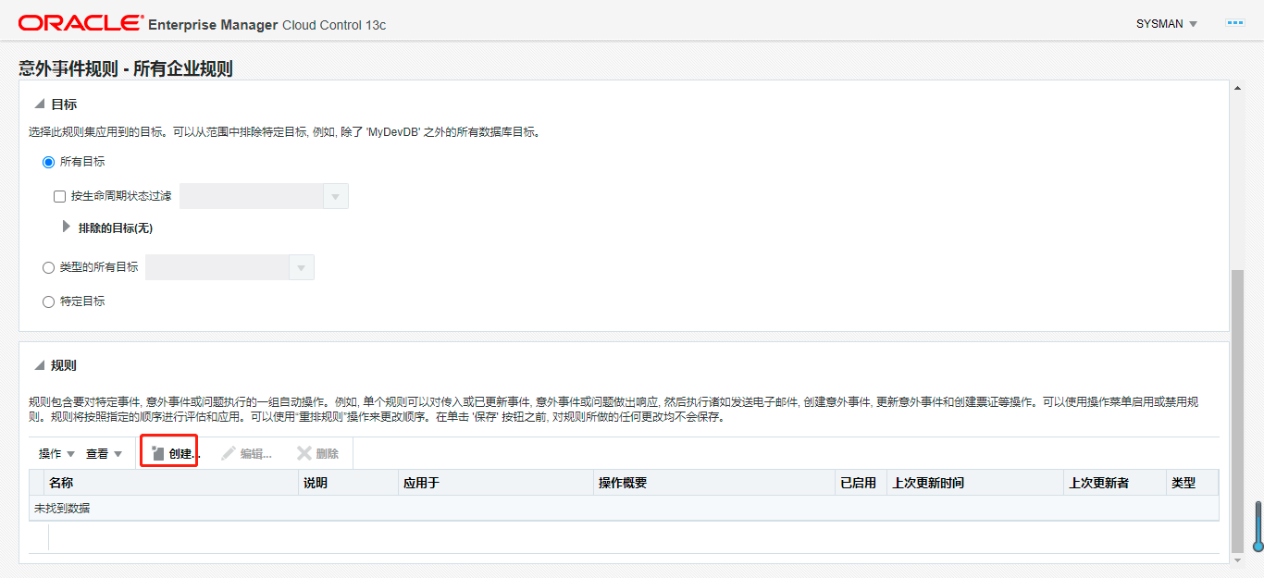
Task: Click the 操作概要 column header
Action: pos(713,483)
